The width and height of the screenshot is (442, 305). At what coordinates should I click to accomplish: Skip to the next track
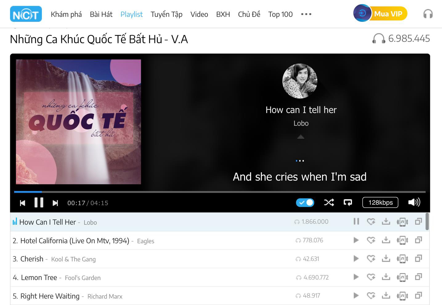(55, 203)
